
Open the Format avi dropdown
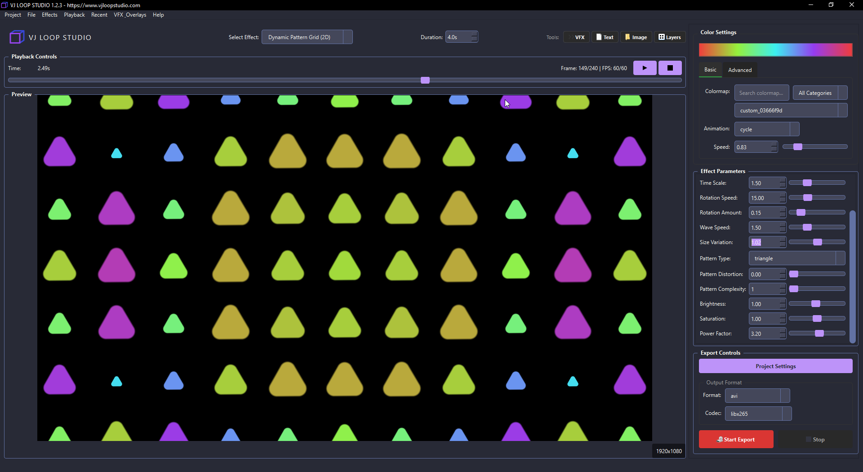coord(757,396)
